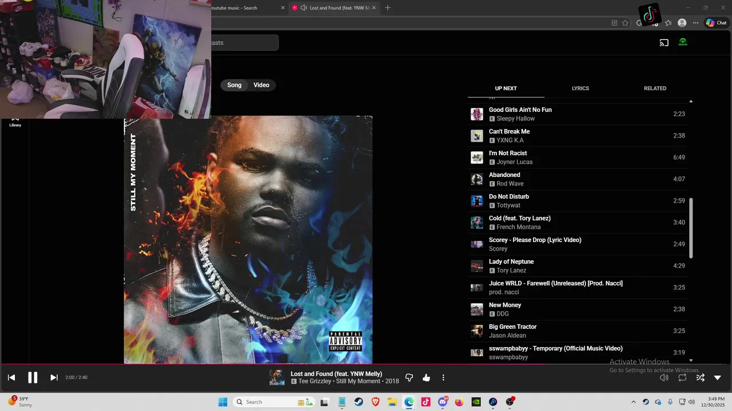Play Lady of Neptune by Tory Lanez
Viewport: 732px width, 411px height.
[x=578, y=266]
